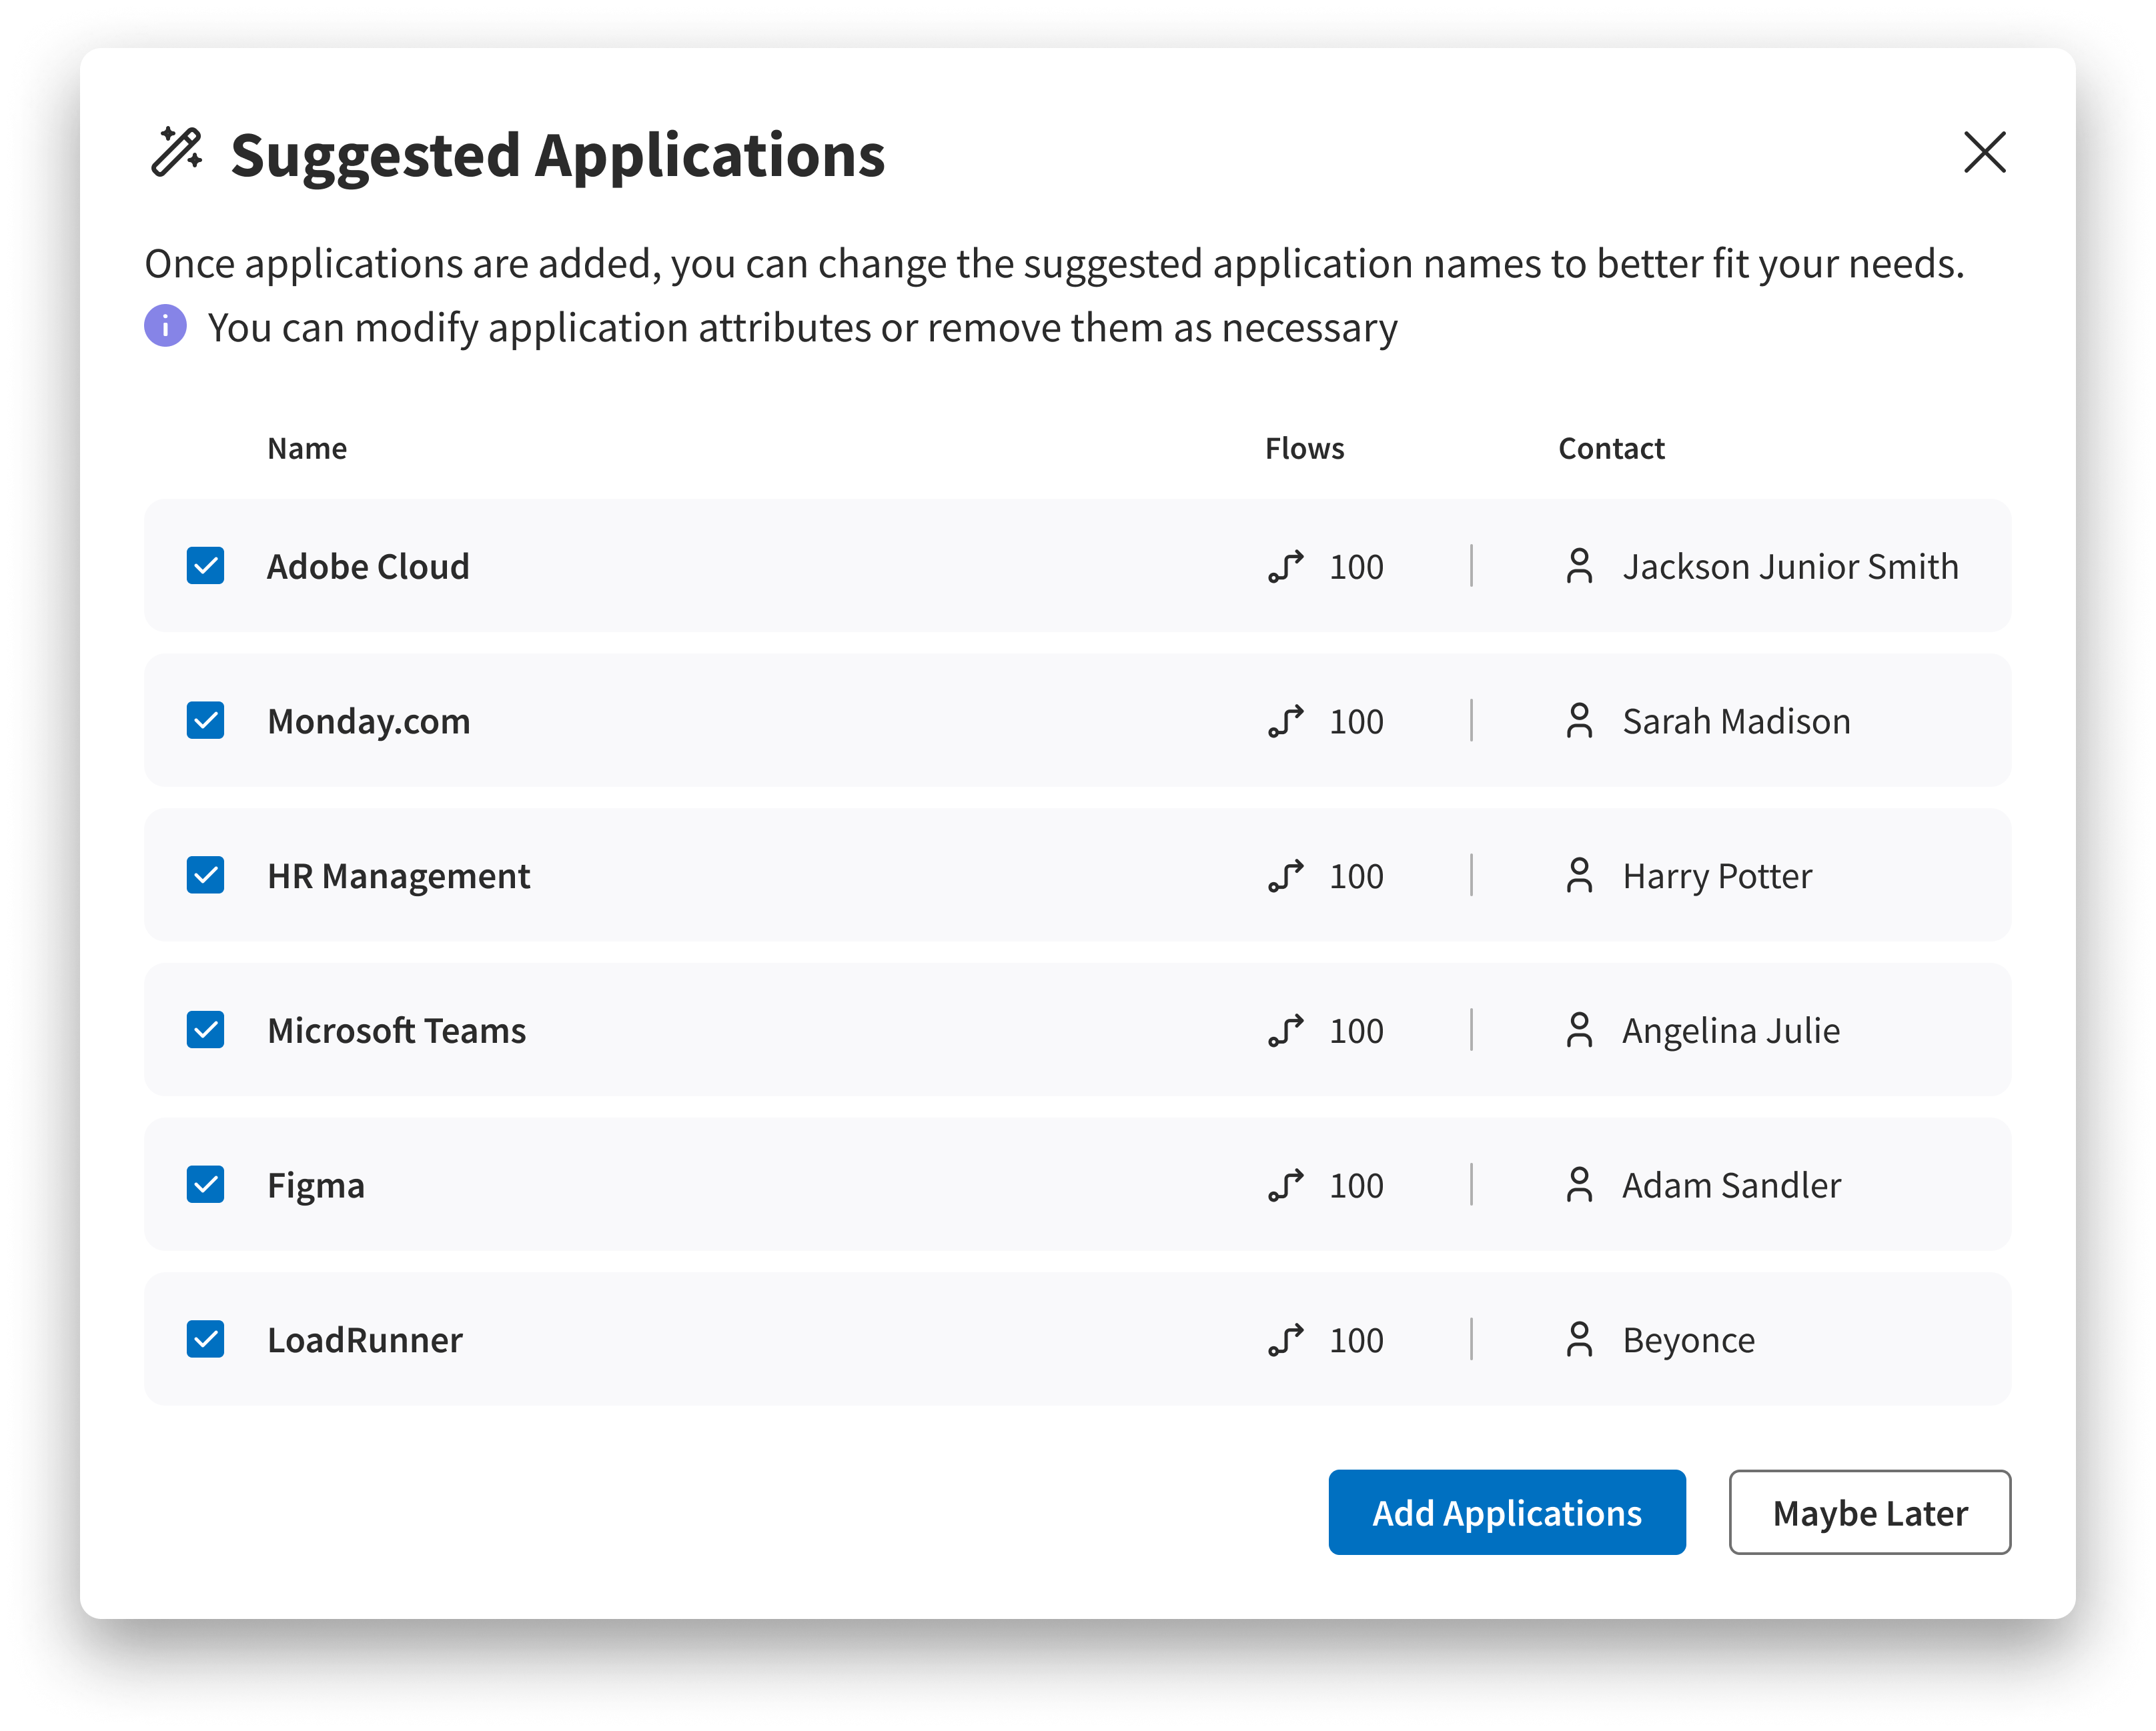Click the person icon next to Sarah Madison
Image resolution: width=2156 pixels, height=1731 pixels.
click(1579, 721)
